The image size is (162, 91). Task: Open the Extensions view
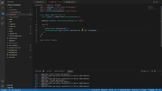click(3, 24)
